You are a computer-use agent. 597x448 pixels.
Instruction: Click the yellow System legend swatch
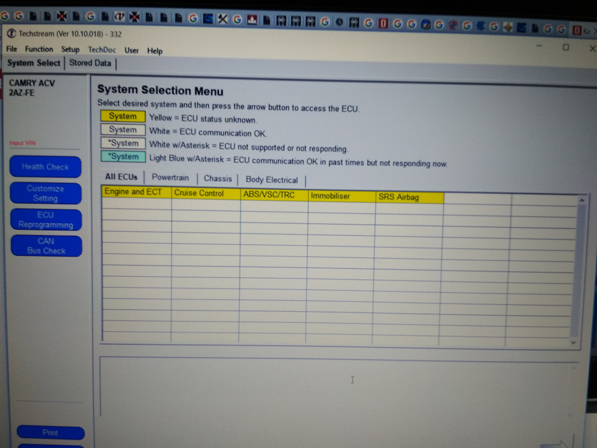123,116
